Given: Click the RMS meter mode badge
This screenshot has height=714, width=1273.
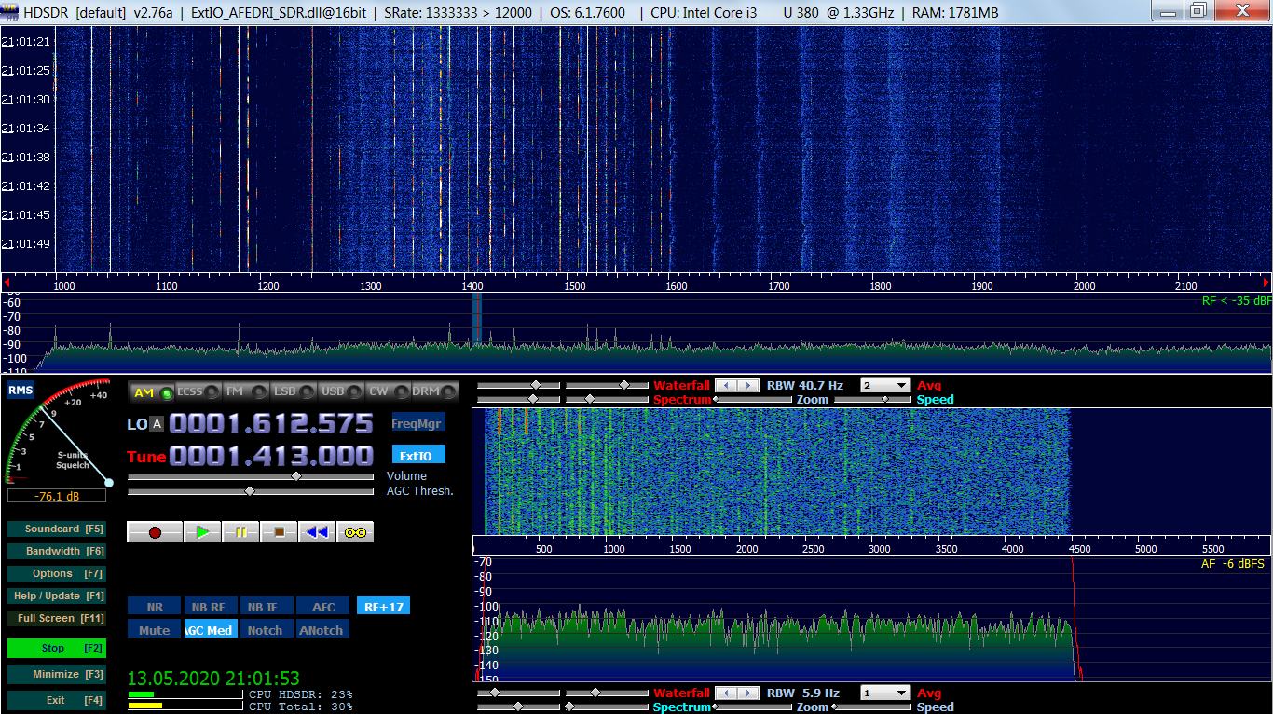Looking at the screenshot, I should 20,391.
